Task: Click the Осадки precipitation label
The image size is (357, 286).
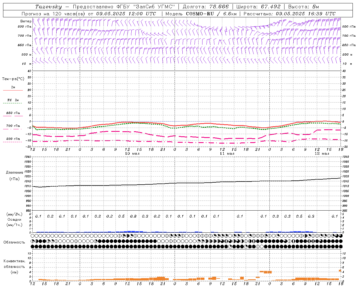Action: pyautogui.click(x=15, y=220)
